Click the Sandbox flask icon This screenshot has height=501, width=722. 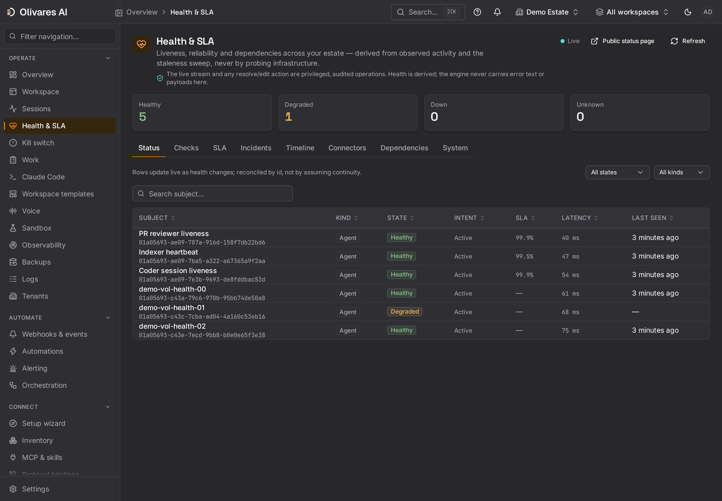pos(13,228)
